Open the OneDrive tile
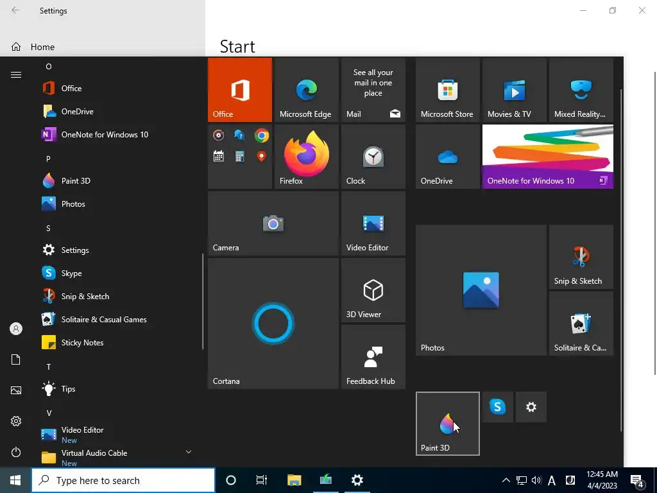Viewport: 657px width, 493px height. click(x=447, y=157)
